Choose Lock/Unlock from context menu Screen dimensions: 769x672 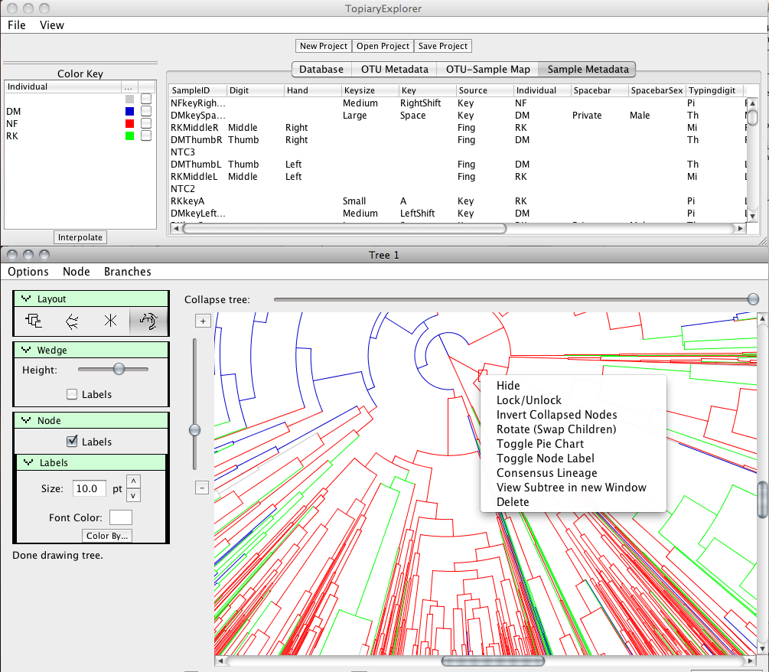tap(573, 400)
